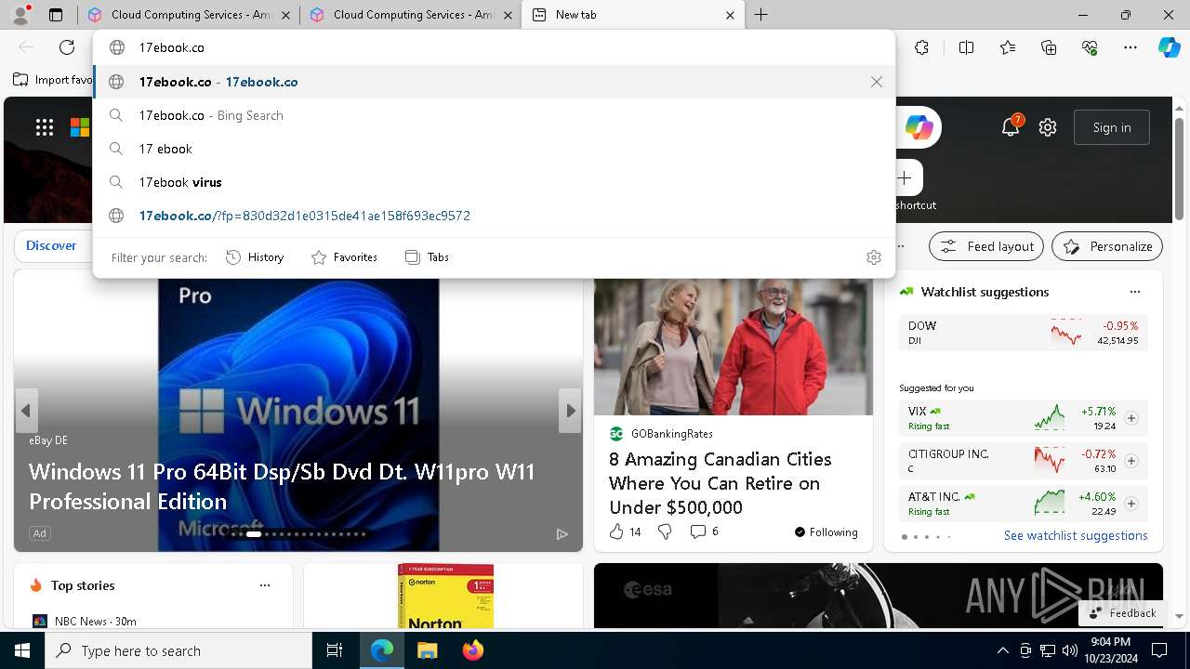The width and height of the screenshot is (1190, 669).
Task: Open the 8 Amazing Canadian Cities headline
Action: tap(721, 483)
